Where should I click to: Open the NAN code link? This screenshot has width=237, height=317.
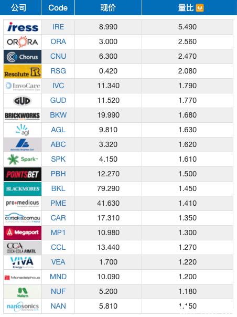tap(58, 306)
